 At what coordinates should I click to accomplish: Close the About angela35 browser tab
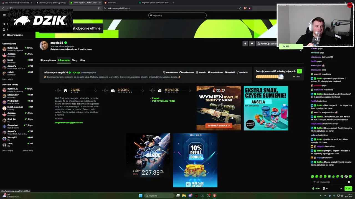100,3
